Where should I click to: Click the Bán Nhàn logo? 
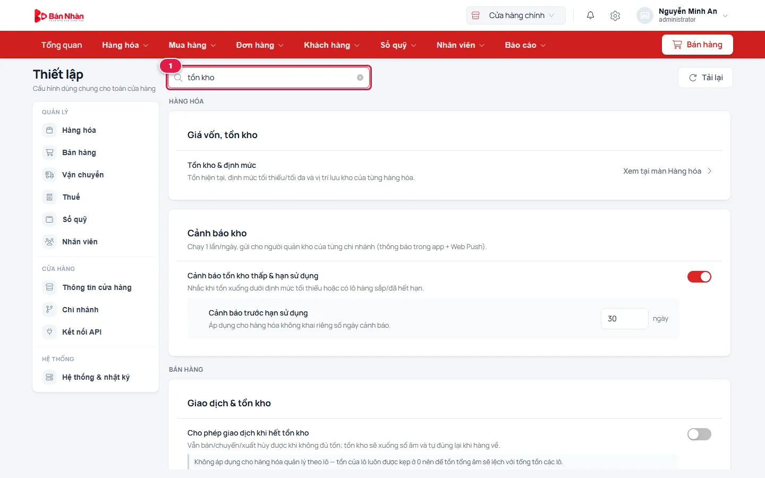tap(59, 16)
